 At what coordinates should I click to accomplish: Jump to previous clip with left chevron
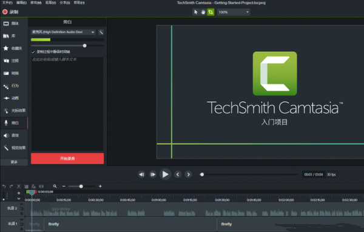click(178, 174)
